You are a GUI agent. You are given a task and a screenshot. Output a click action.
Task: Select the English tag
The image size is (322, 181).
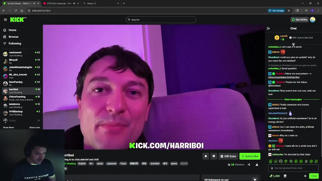[82, 163]
